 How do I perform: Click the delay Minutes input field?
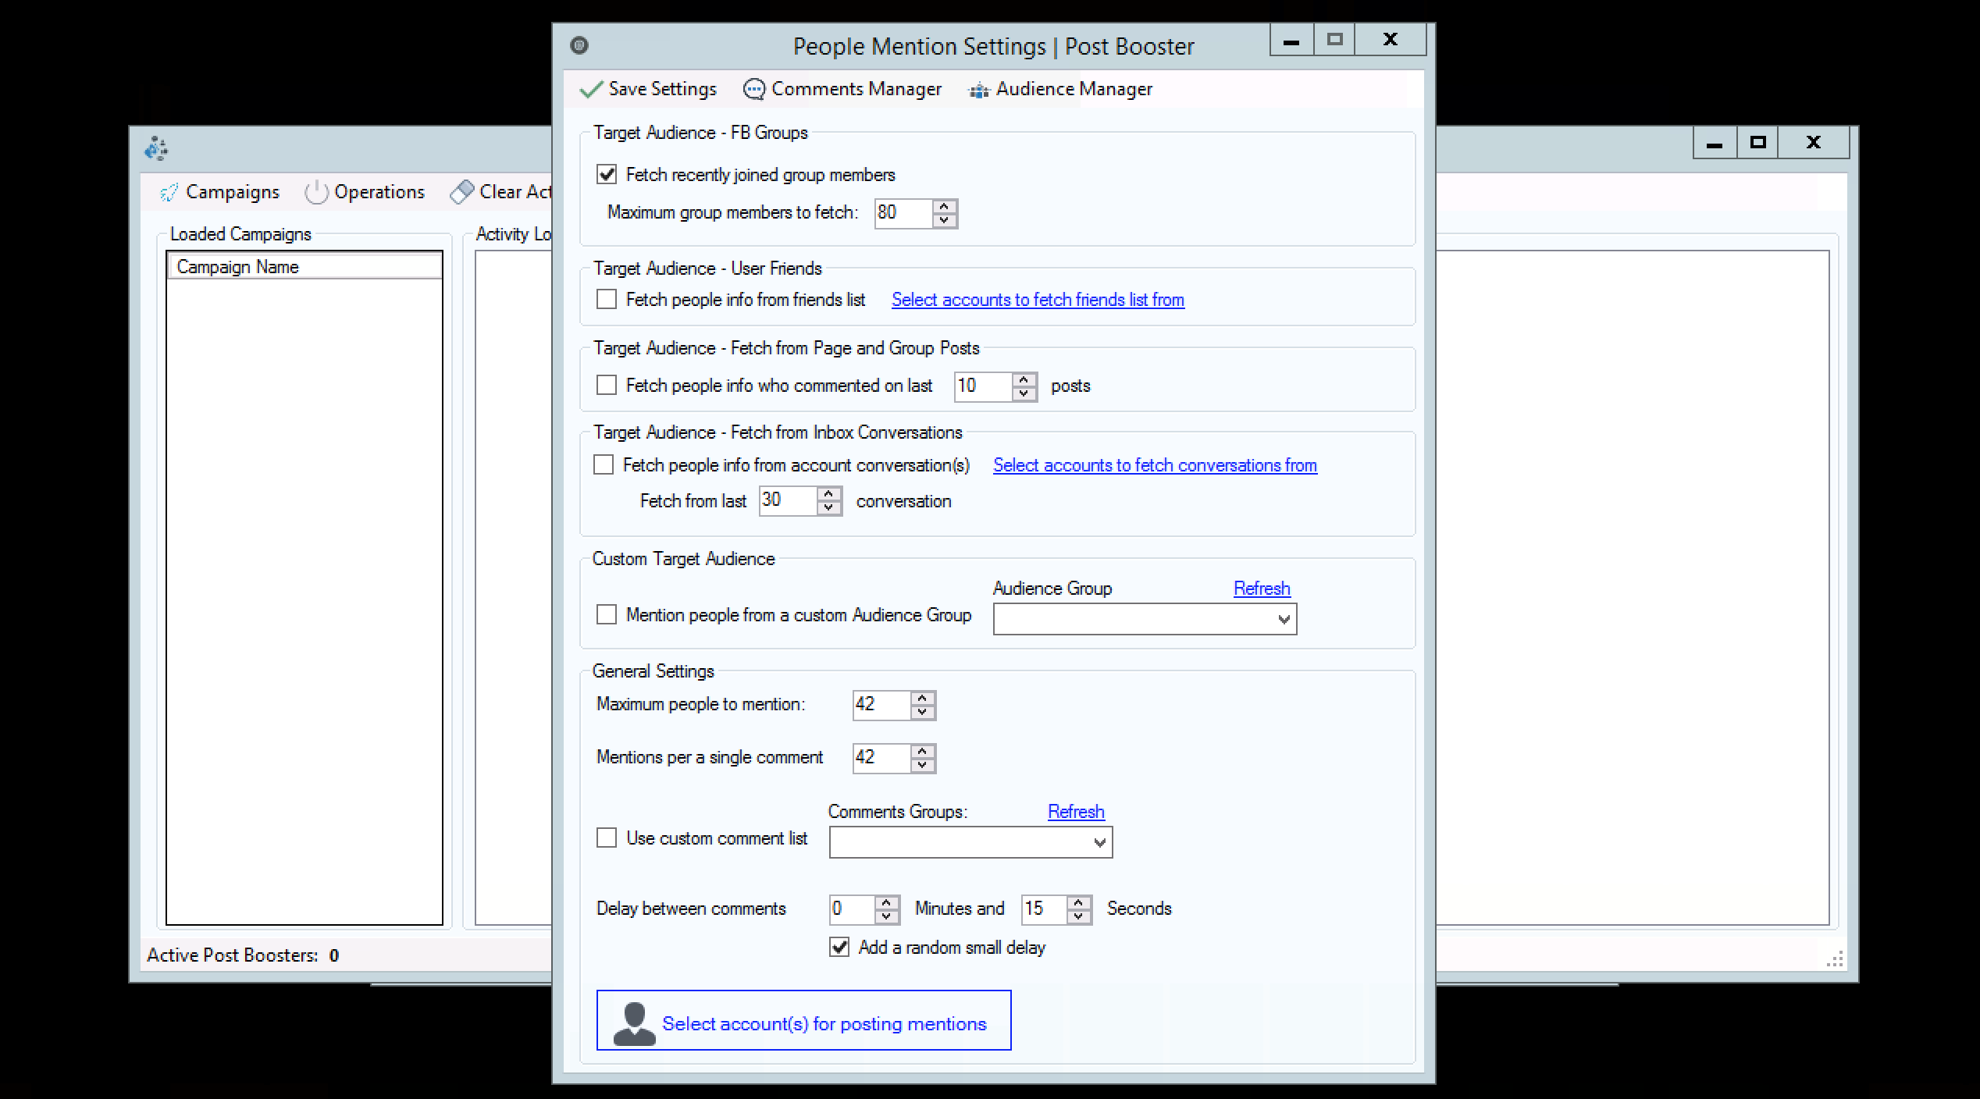[853, 909]
